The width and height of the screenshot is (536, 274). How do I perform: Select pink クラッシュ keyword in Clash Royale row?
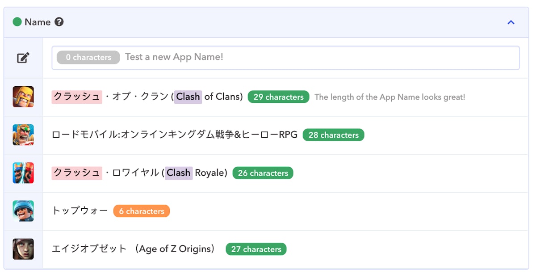[77, 173]
